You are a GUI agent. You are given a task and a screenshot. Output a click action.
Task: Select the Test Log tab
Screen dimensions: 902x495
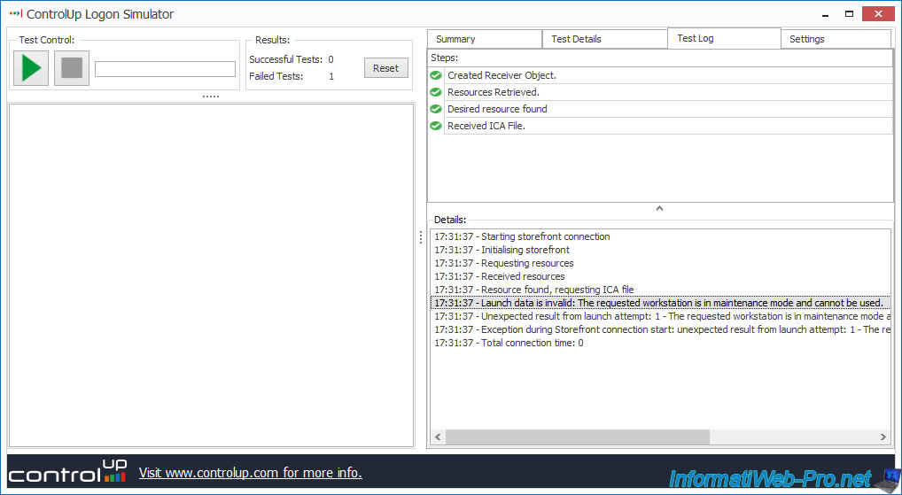click(x=724, y=38)
